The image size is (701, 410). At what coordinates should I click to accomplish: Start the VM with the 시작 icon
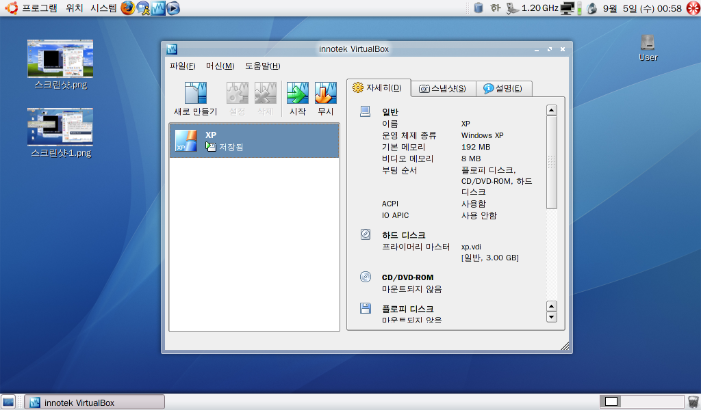click(297, 93)
